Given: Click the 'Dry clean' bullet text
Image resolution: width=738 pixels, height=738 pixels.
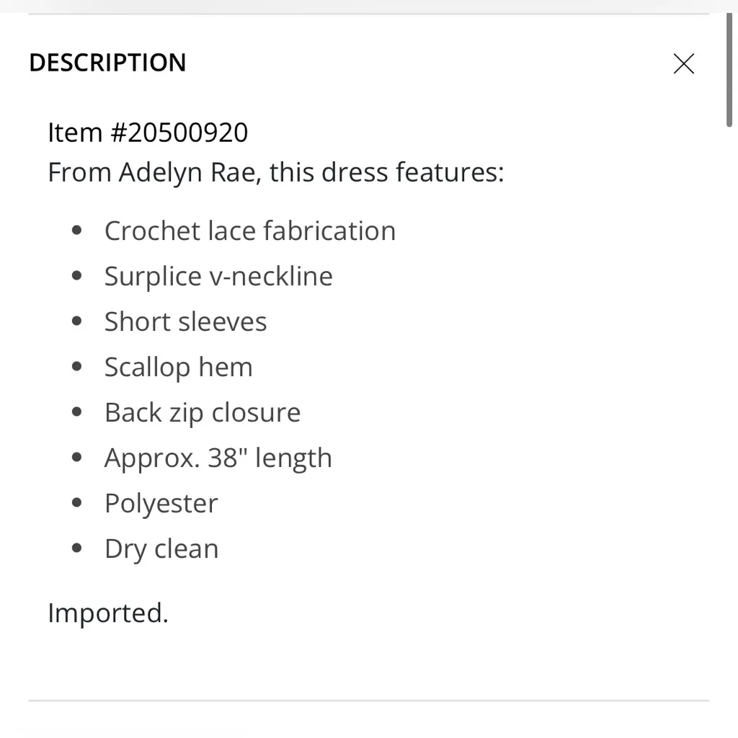Looking at the screenshot, I should pyautogui.click(x=161, y=549).
